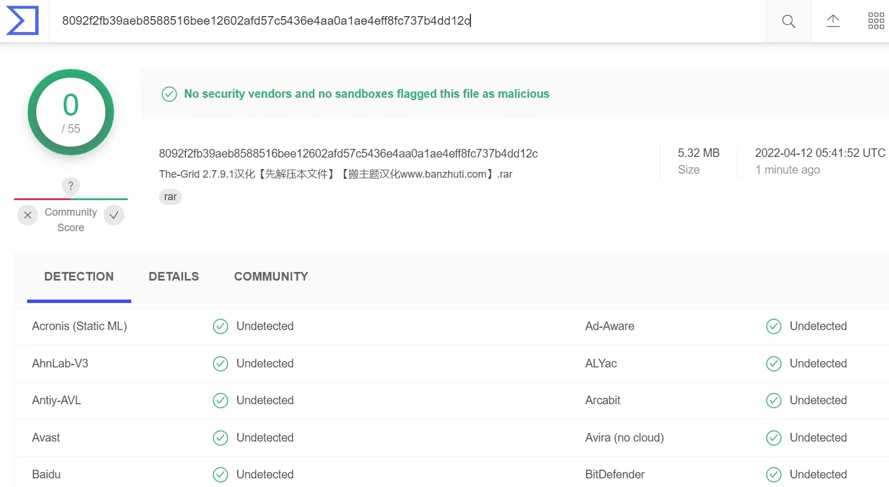Click the VirusTotal logo icon
This screenshot has height=487, width=889.
22,21
